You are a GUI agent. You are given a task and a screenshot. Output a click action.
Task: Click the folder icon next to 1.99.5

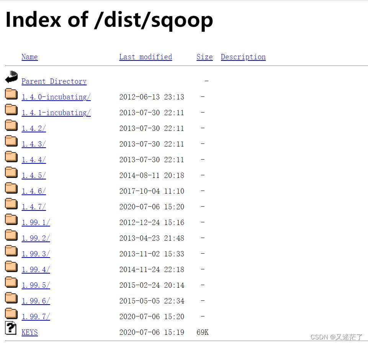[x=11, y=281]
